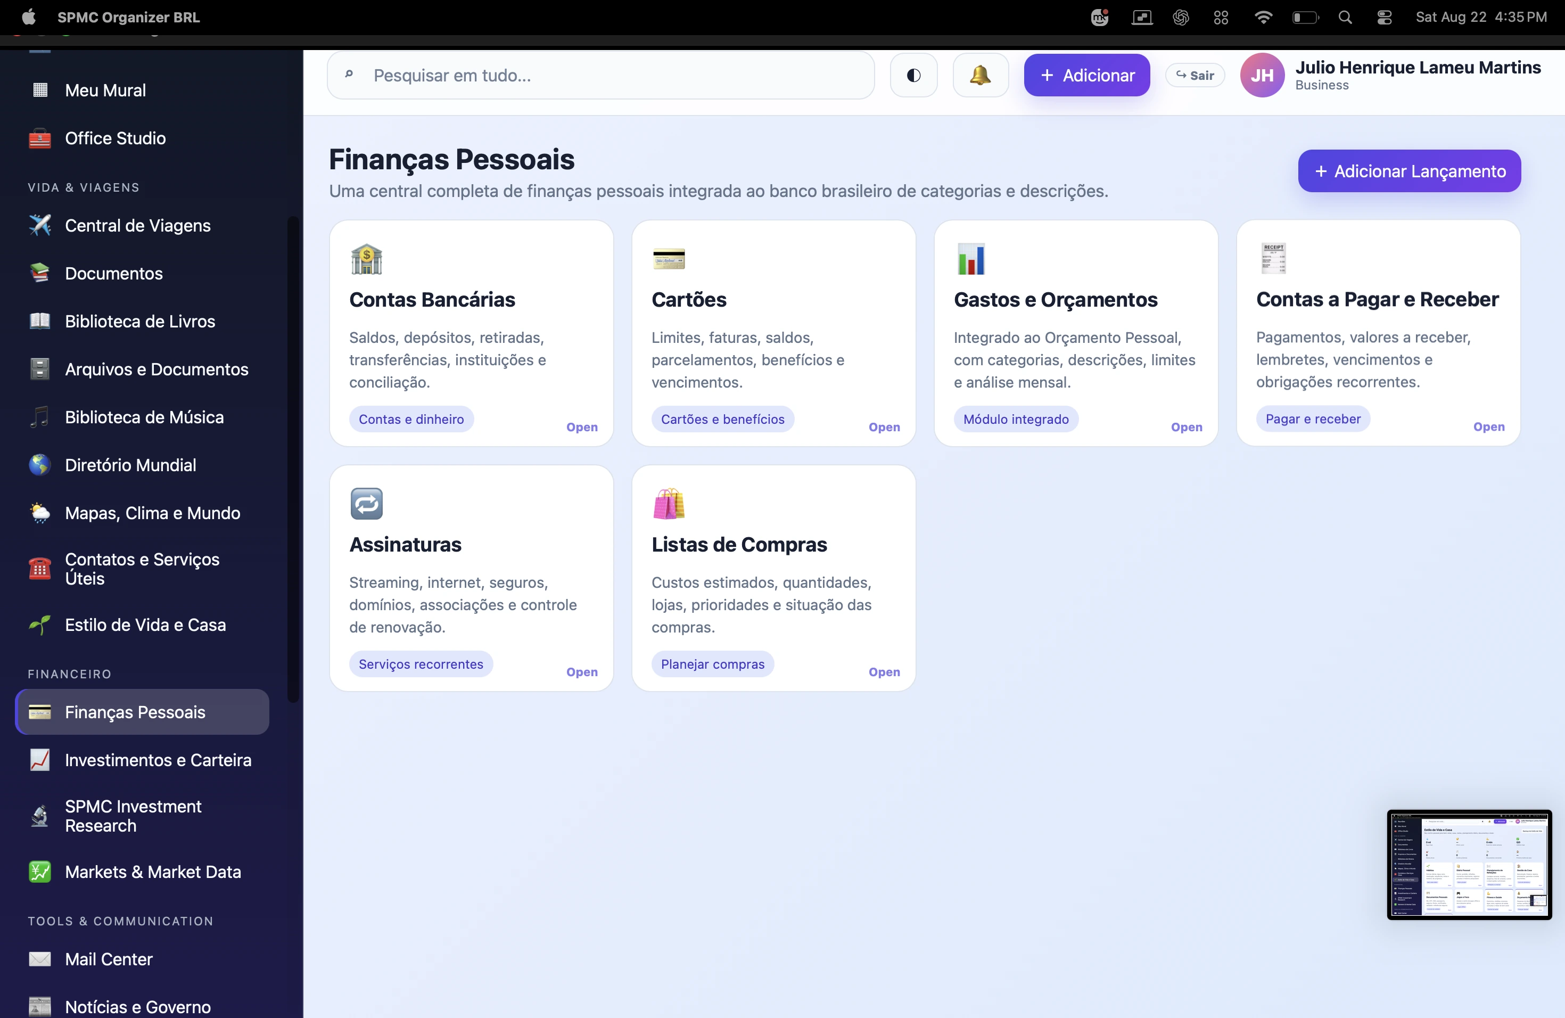Viewport: 1565px width, 1018px height.
Task: Open Office Studio from the sidebar
Action: [142, 138]
